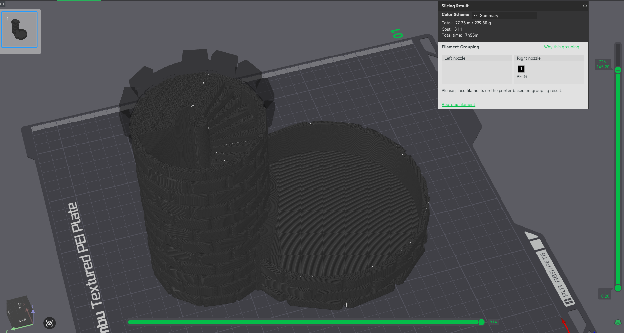
Task: Click the top layer label 726 145.20
Action: (x=603, y=64)
